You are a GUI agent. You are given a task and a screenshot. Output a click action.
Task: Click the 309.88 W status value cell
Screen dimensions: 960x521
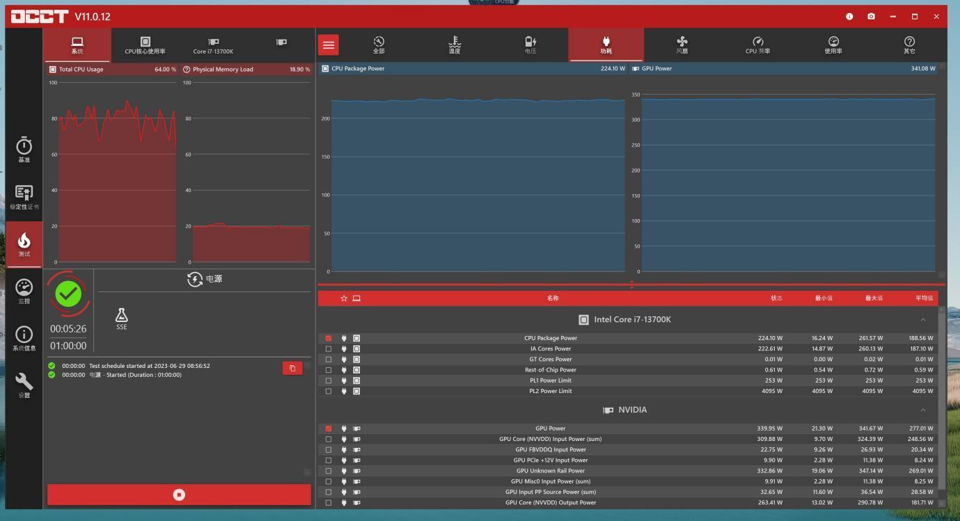[x=770, y=439]
